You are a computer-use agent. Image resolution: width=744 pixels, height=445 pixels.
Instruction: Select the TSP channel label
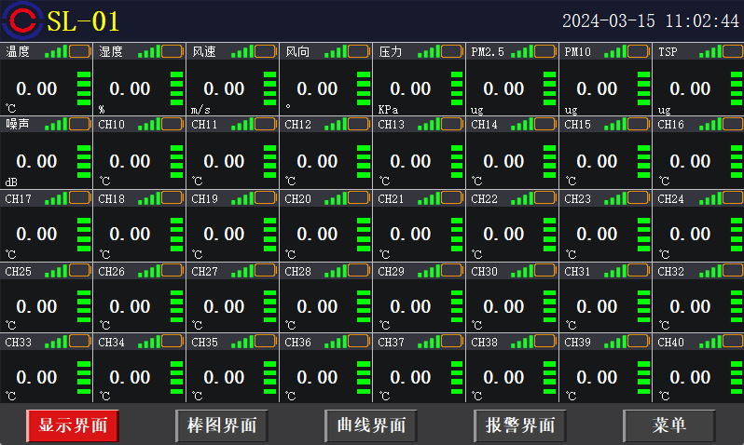pyautogui.click(x=668, y=51)
